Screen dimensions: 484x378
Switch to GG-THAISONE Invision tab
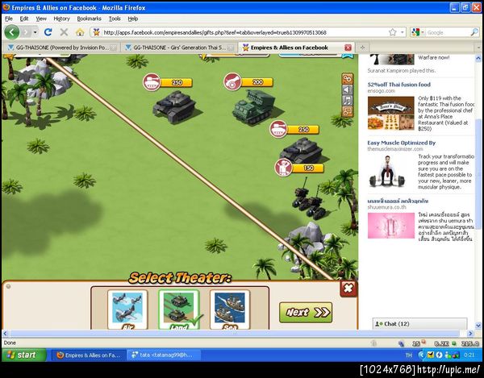[x=62, y=48]
